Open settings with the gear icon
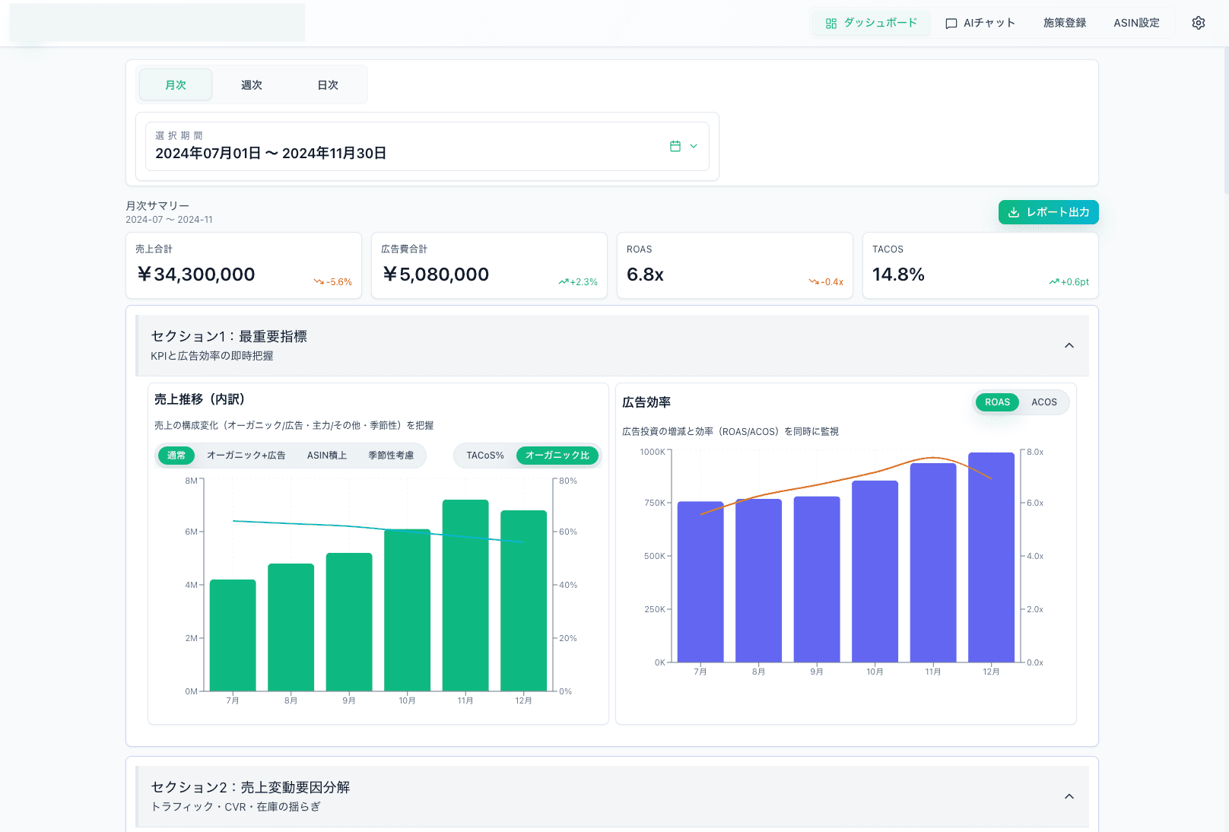The image size is (1229, 832). pos(1198,23)
